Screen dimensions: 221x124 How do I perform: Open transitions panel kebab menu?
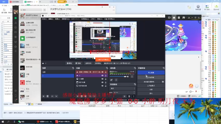[x=134, y=96]
